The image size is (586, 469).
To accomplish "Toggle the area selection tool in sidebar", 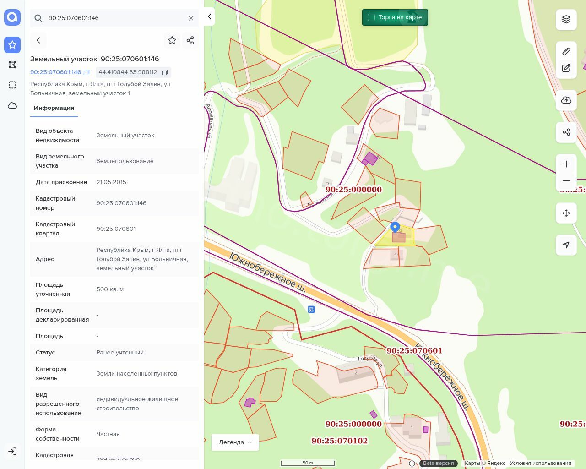I will click(x=12, y=85).
